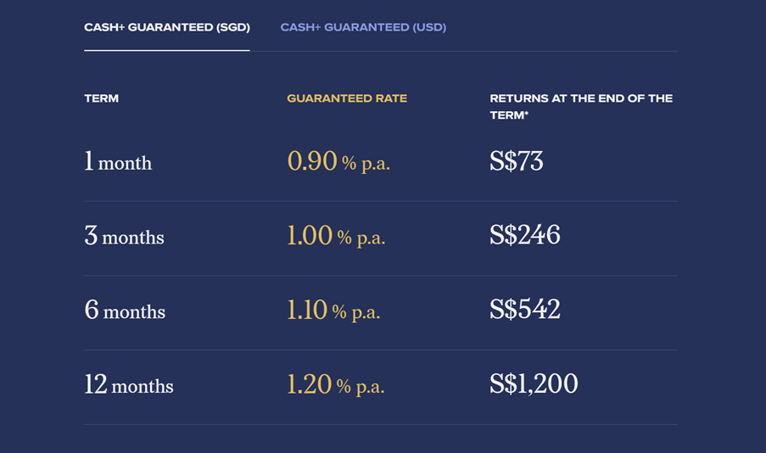Click the footnote asterisk after TERM

point(526,115)
